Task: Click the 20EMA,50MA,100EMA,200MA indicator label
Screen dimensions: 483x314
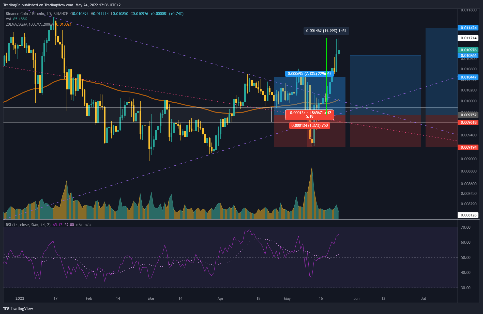Action: [x=30, y=24]
